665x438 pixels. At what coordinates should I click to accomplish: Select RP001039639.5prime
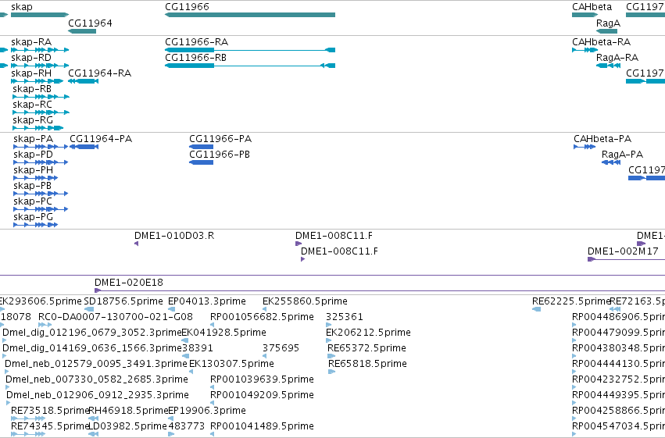point(213,387)
